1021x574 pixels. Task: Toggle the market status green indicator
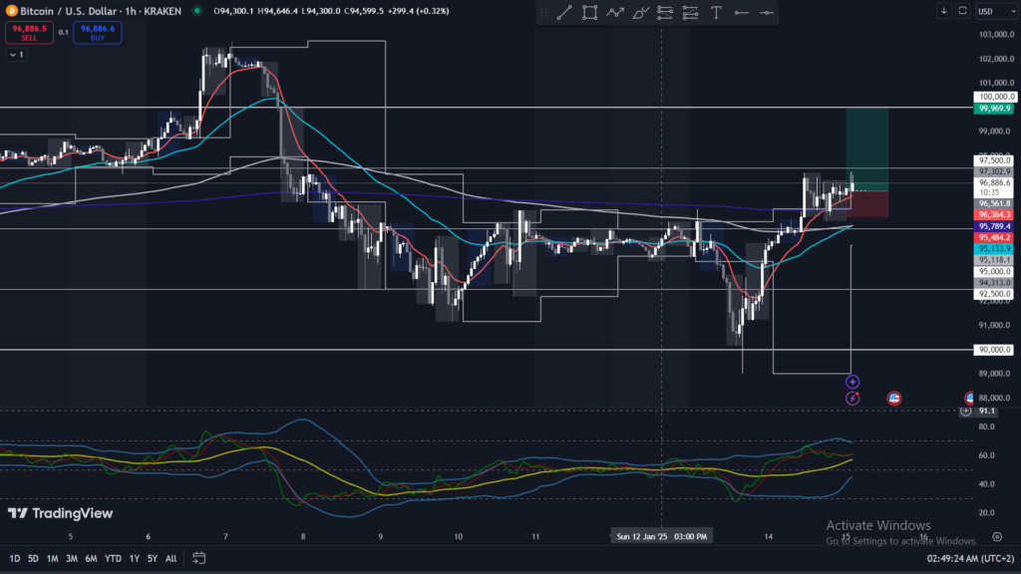coord(196,11)
